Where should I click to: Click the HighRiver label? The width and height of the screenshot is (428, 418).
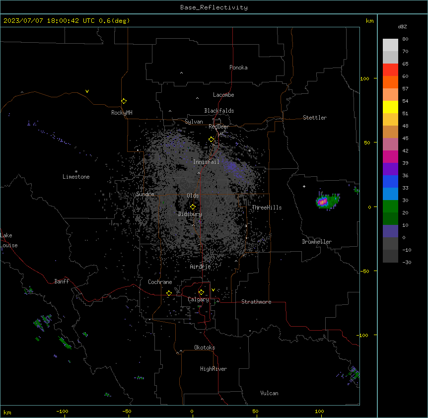click(x=214, y=369)
